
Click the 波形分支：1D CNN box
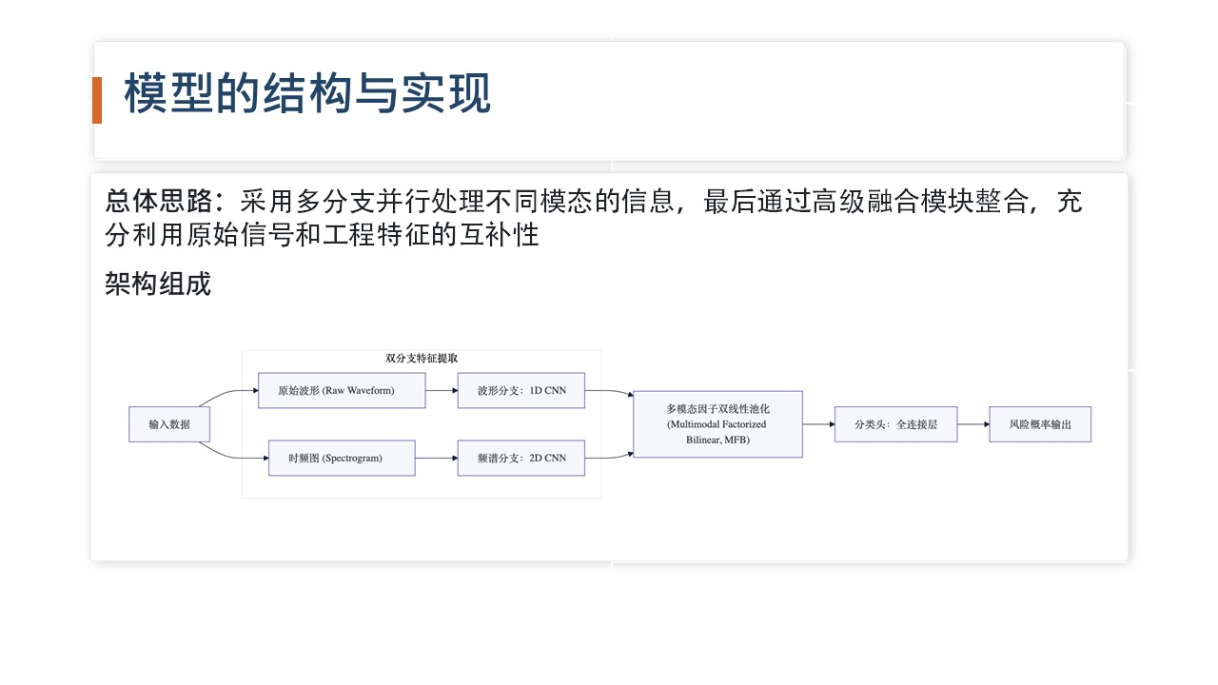521,390
